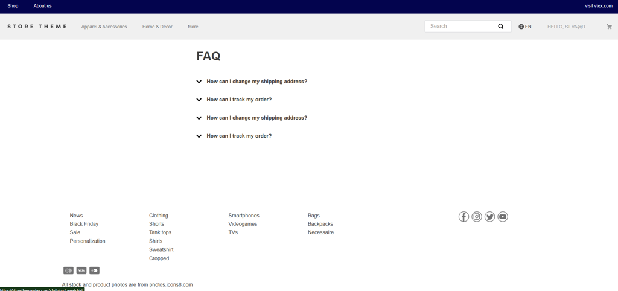Open the EN language selector

pyautogui.click(x=525, y=27)
